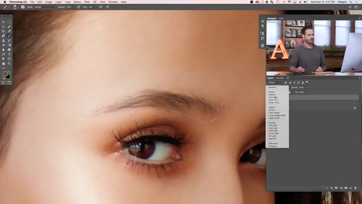Select the Path Selection tool
362x204 pixels.
click(4, 59)
